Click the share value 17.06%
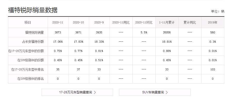The image size is (228, 100). coord(58,42)
